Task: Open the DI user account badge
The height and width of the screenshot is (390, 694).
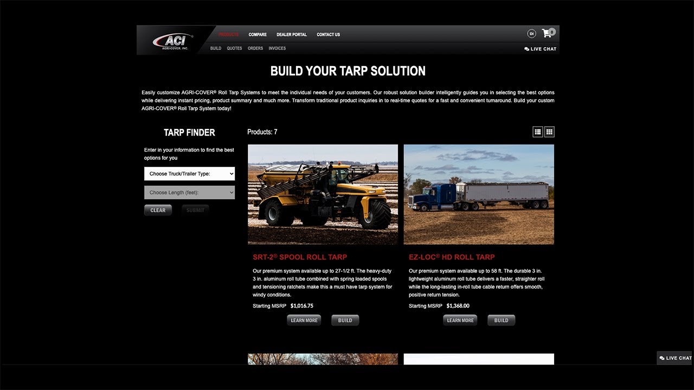Action: click(x=531, y=34)
